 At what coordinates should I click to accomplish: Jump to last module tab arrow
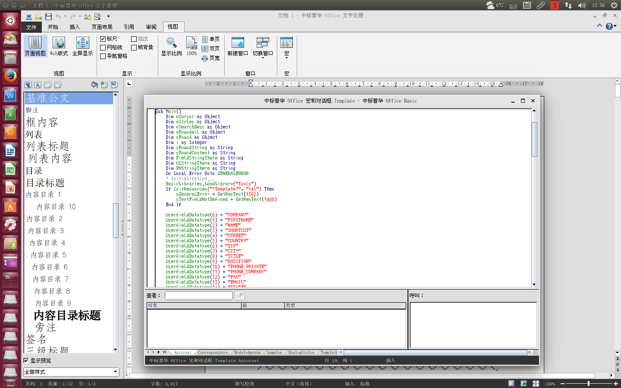coord(164,352)
